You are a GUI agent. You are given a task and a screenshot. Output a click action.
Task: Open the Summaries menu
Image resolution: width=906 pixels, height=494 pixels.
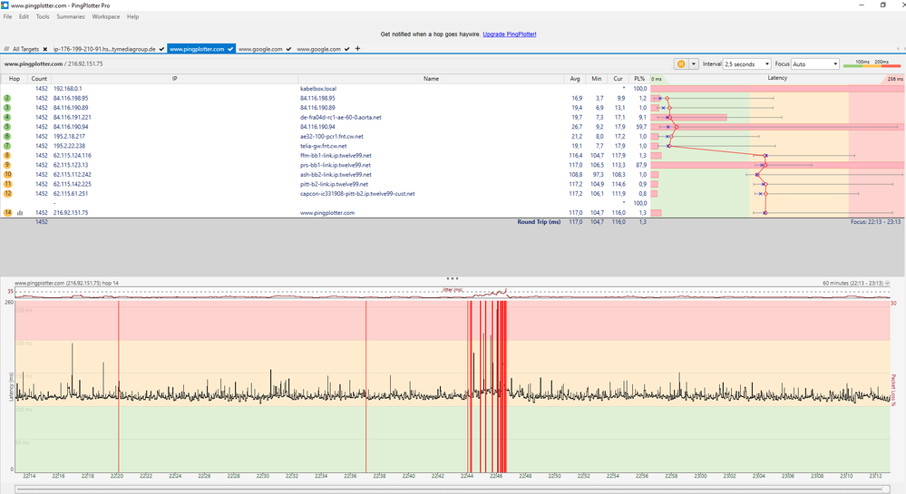[71, 16]
